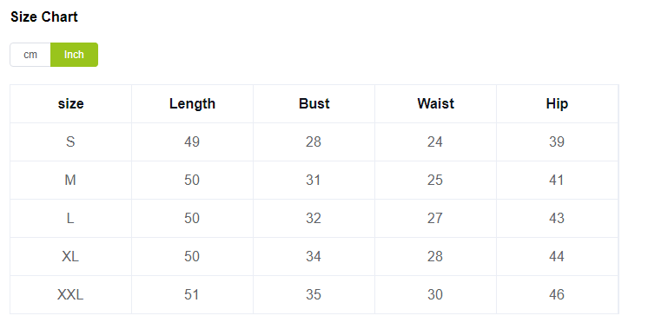The height and width of the screenshot is (329, 668).
Task: Click the Hip column header
Action: click(x=557, y=104)
